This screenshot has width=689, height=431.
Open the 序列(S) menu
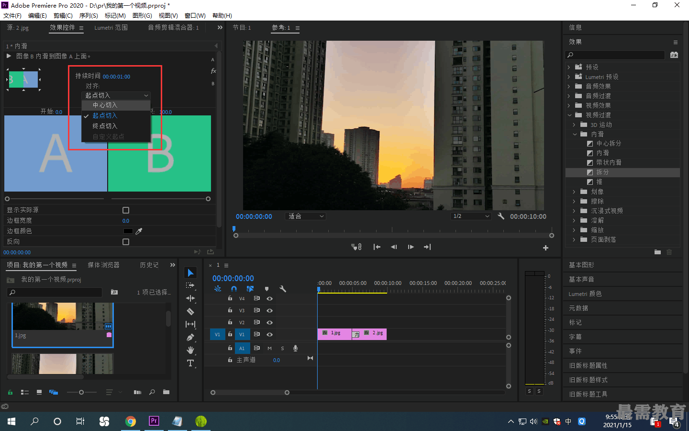[x=89, y=15]
